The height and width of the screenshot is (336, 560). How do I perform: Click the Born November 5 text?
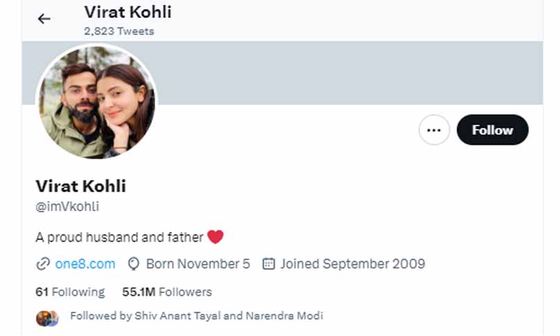pos(197,264)
